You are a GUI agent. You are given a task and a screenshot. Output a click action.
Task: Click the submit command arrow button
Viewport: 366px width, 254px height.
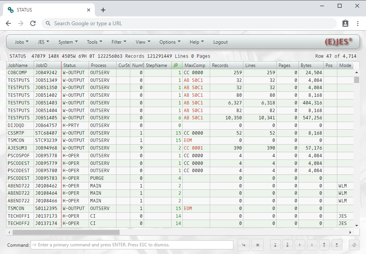tap(243, 245)
